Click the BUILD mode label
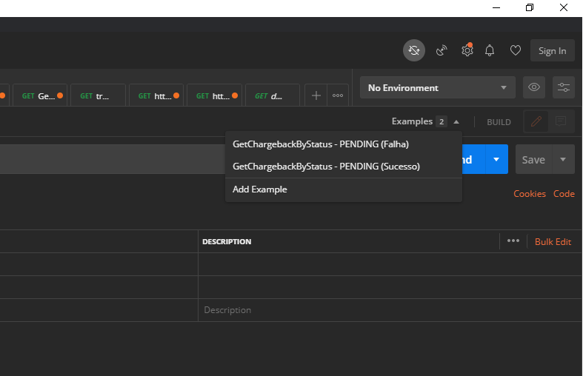 499,122
